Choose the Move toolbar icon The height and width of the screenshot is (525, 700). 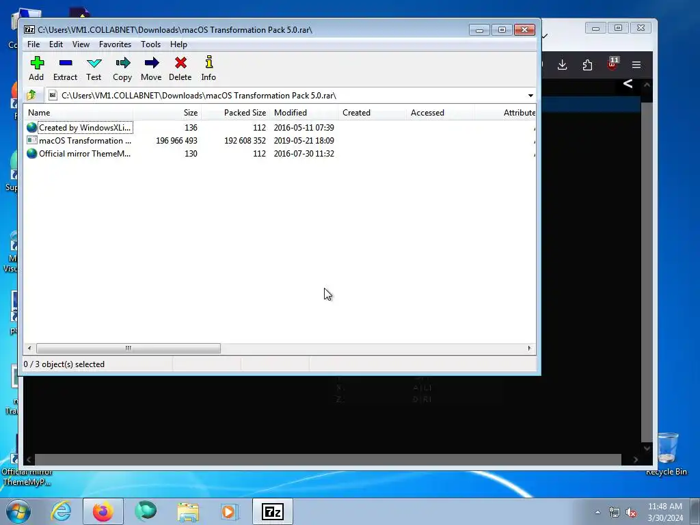point(151,63)
